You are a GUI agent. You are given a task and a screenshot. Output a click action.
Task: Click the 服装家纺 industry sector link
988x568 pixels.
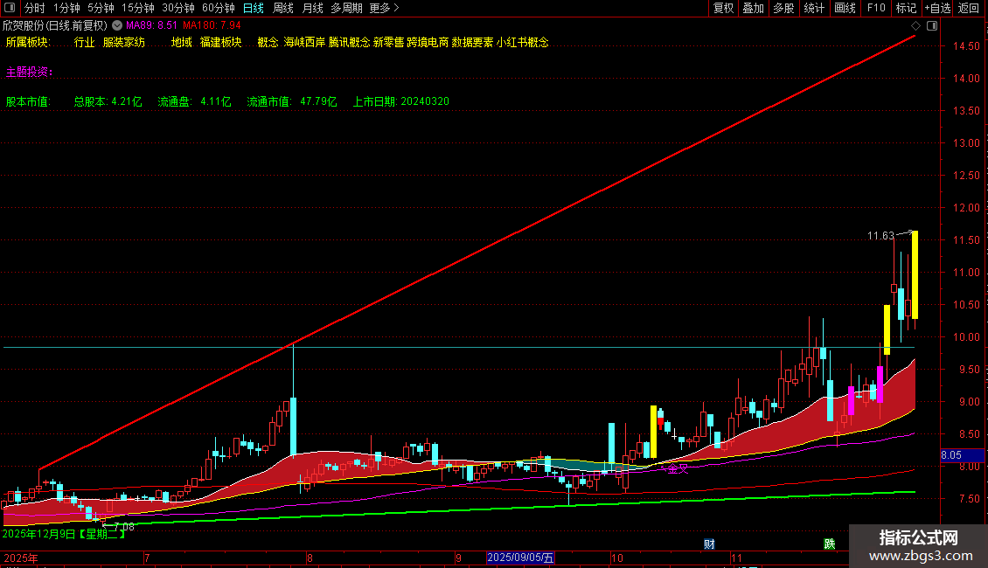(x=124, y=42)
